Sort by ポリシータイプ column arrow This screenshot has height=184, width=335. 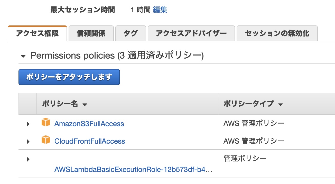coord(281,105)
